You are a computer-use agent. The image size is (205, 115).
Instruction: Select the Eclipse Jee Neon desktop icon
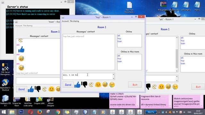point(17,102)
